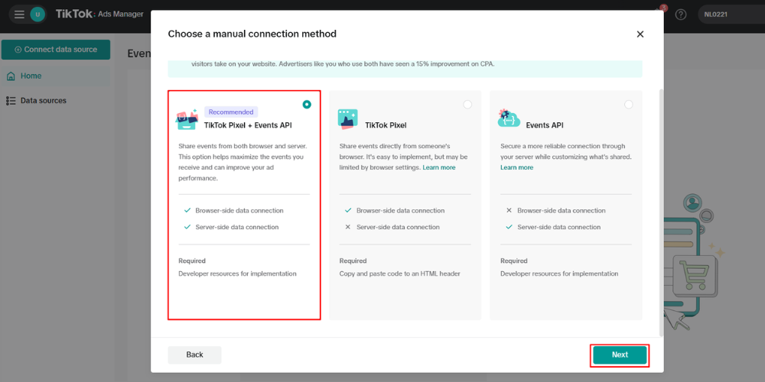
Task: Open Learn more link in TikTok Pixel card
Action: click(x=439, y=167)
